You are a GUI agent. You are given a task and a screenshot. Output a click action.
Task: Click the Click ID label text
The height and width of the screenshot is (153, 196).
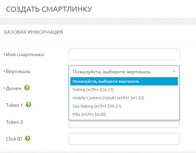[x=14, y=139]
